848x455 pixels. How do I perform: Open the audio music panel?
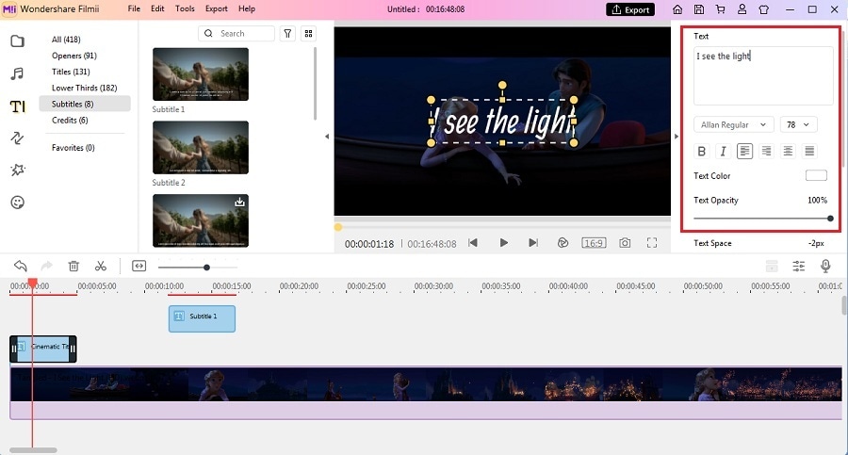[x=17, y=73]
